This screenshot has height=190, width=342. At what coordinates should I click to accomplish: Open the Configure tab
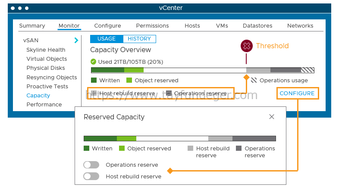point(107,26)
